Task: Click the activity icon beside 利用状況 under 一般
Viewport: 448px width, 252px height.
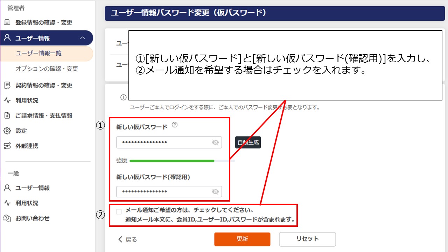Action: 7,203
